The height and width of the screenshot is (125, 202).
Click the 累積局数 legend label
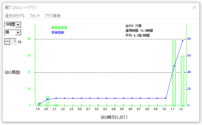coord(58,33)
